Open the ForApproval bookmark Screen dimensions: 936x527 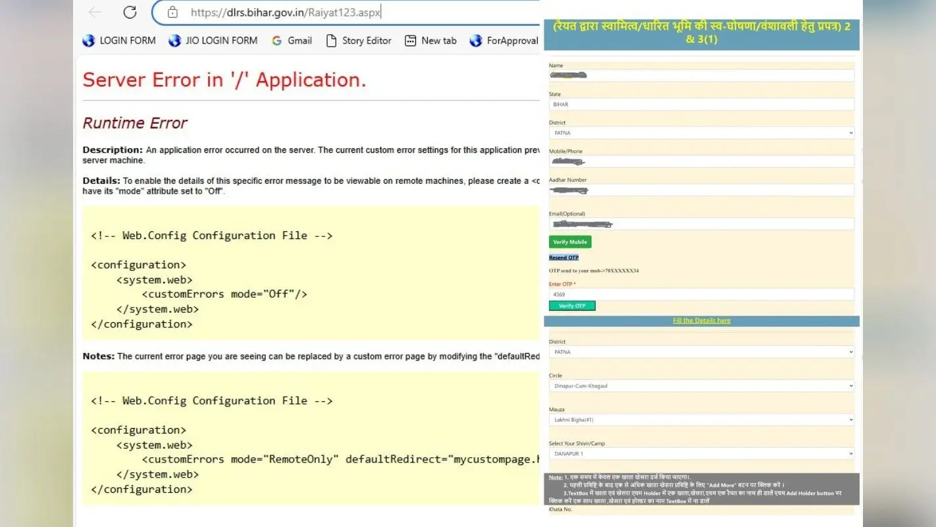(504, 40)
